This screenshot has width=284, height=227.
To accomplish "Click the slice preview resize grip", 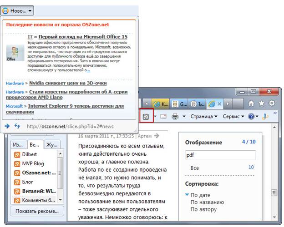I will 135,131.
